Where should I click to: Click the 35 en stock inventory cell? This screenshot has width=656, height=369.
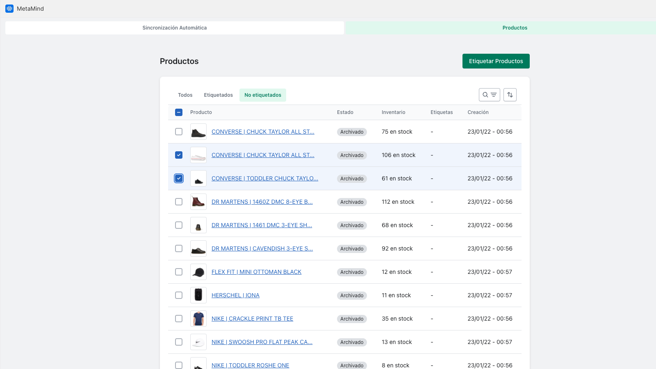[x=397, y=319]
